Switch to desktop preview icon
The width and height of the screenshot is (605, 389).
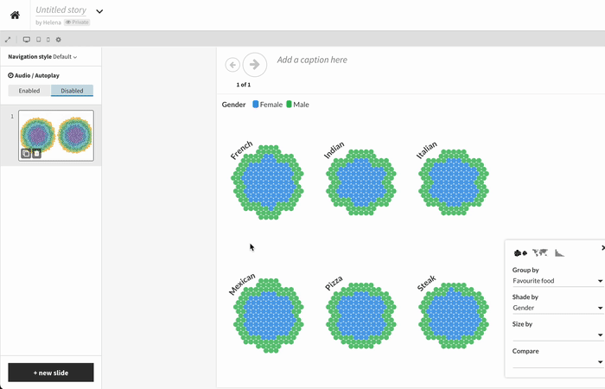coord(26,40)
